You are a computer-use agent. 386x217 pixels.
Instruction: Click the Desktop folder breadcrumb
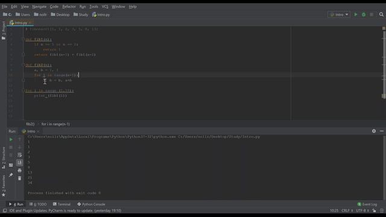tap(60, 14)
